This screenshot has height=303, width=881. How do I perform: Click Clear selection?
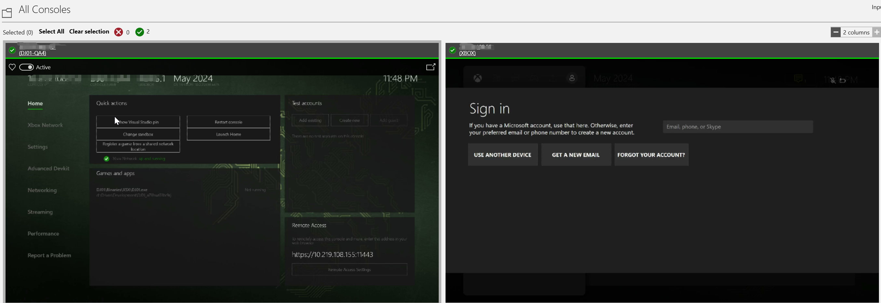tap(89, 32)
